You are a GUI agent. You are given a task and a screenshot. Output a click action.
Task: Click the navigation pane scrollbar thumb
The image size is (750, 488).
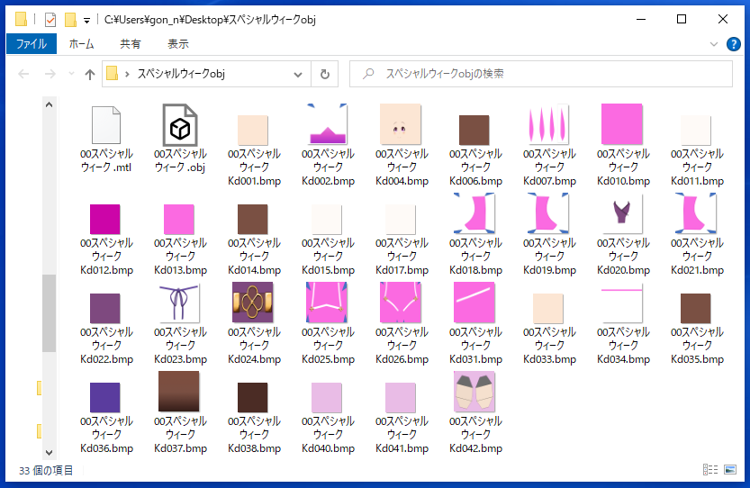49,313
